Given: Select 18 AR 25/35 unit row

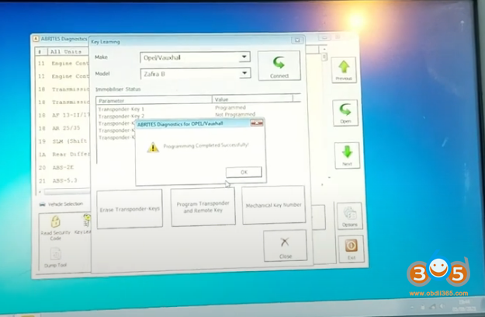Looking at the screenshot, I should pyautogui.click(x=63, y=128).
